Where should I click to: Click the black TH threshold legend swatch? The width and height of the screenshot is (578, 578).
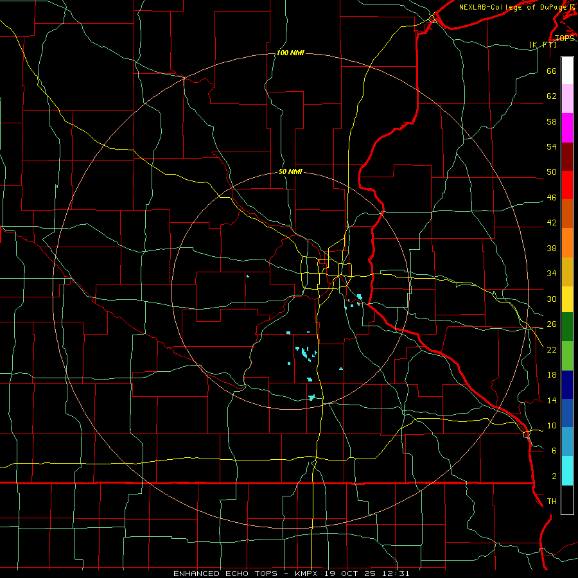coord(567,500)
